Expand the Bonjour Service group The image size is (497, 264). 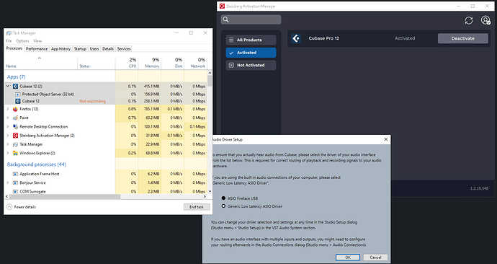click(8, 182)
